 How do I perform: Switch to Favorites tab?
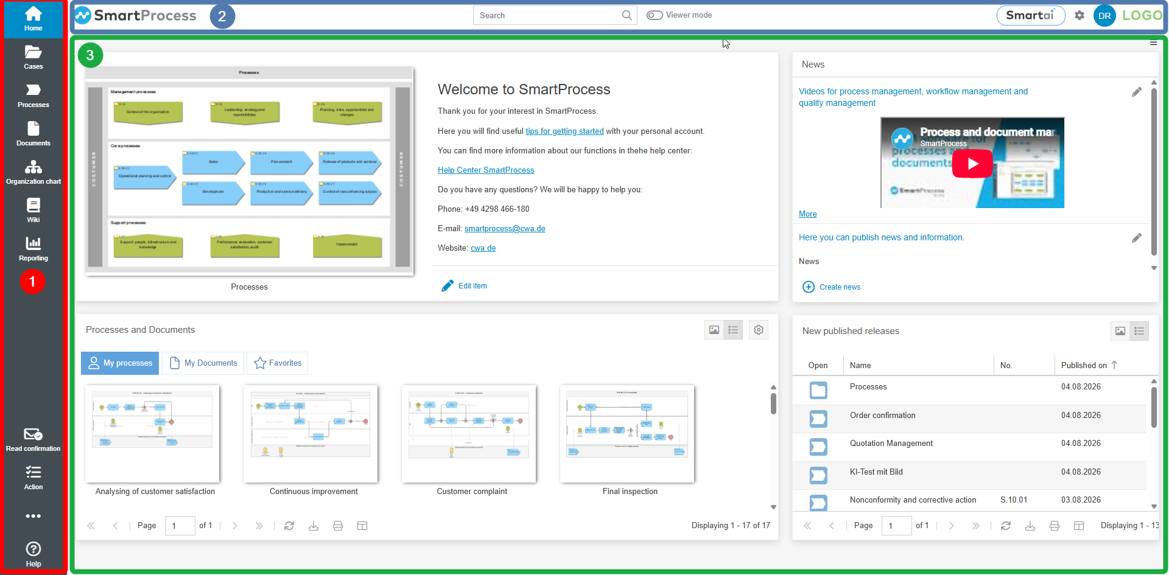278,363
